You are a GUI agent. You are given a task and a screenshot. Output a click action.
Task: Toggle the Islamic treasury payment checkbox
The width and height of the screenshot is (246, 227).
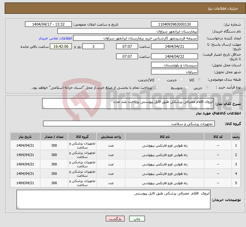(x=156, y=87)
